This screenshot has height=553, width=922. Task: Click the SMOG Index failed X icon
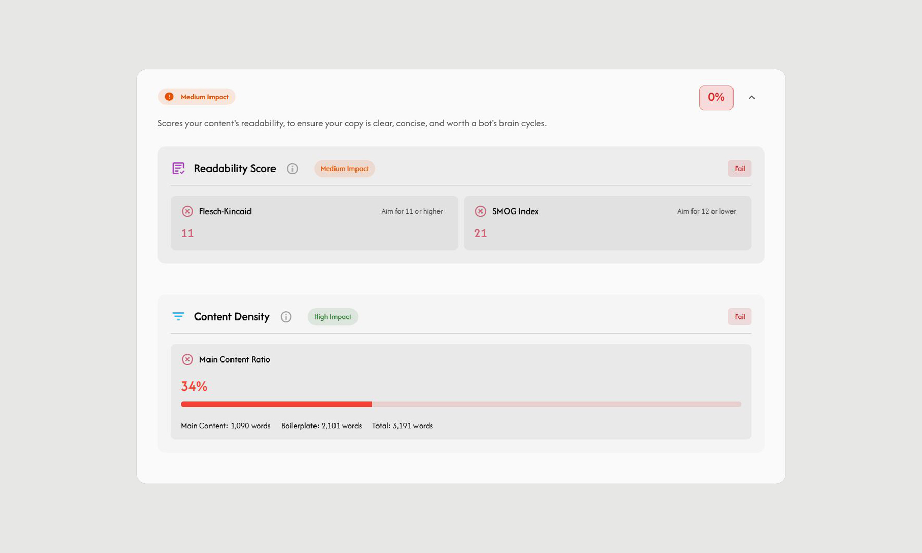coord(480,211)
